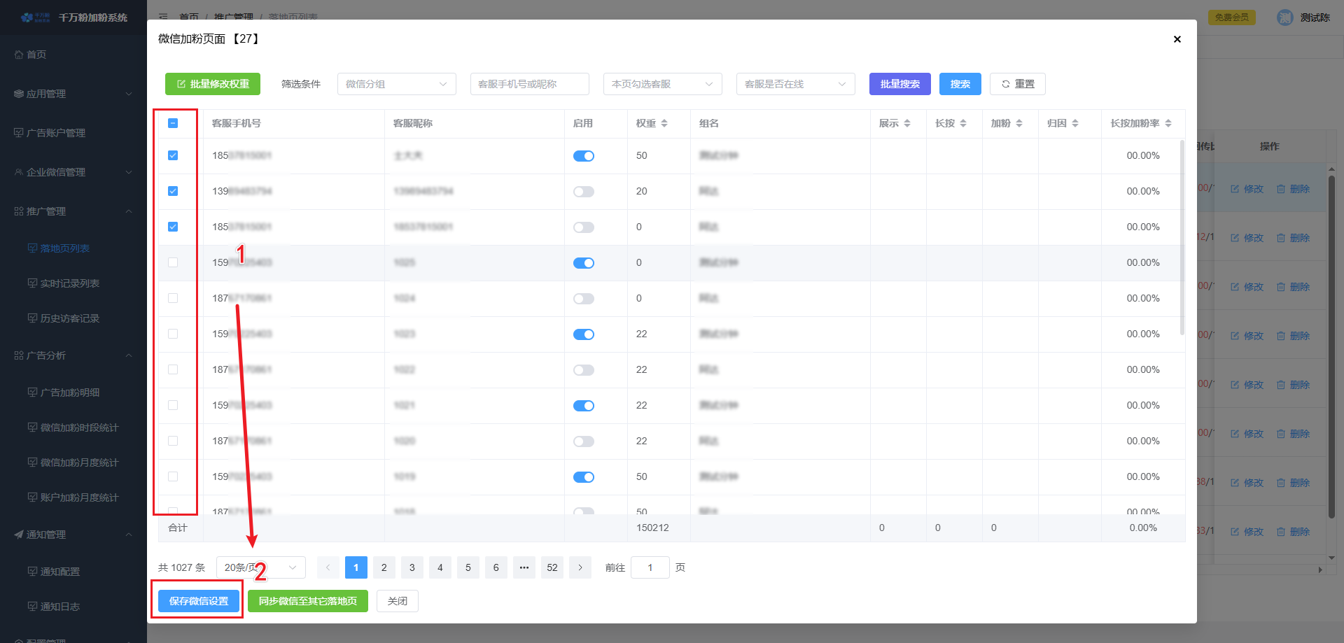The width and height of the screenshot is (1344, 643).
Task: Click the ellipsis more-pages icon
Action: 524,567
